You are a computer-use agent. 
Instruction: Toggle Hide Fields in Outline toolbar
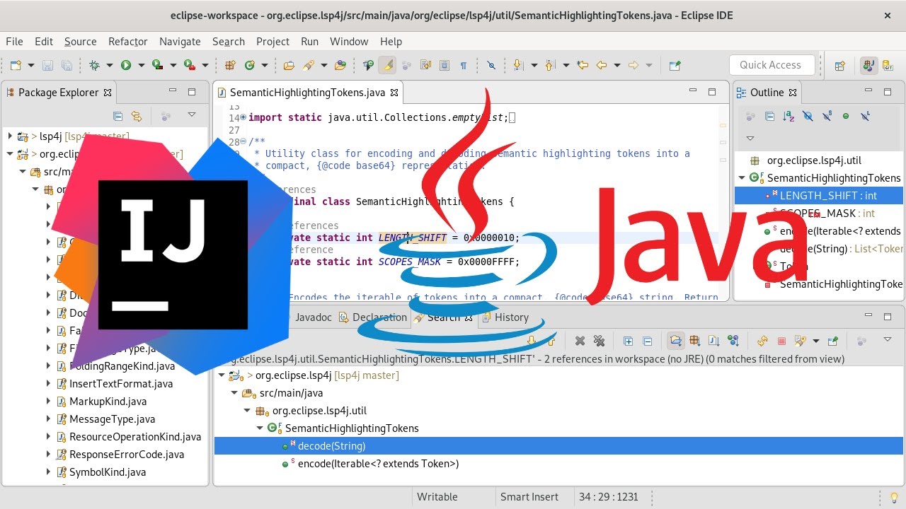pyautogui.click(x=808, y=116)
